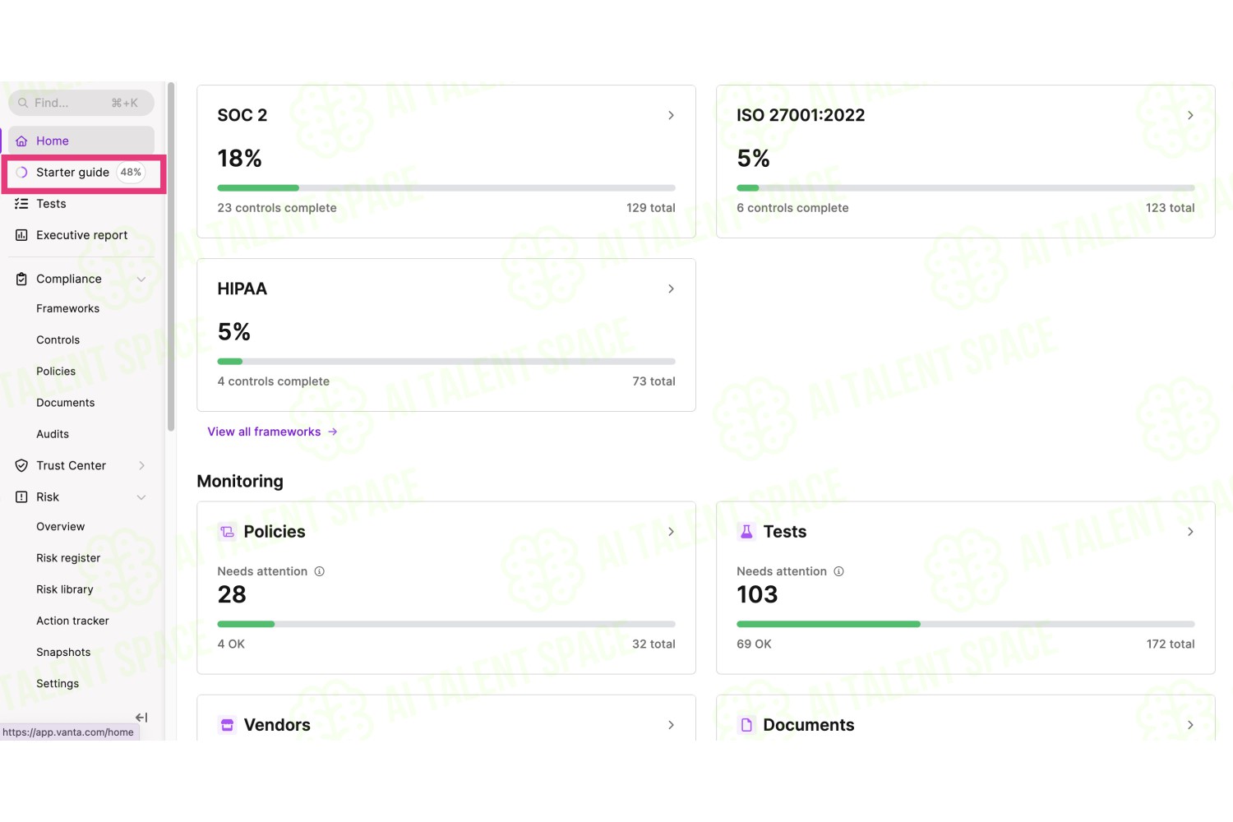This screenshot has width=1233, height=822.
Task: Select Frameworks under Compliance
Action: (67, 309)
